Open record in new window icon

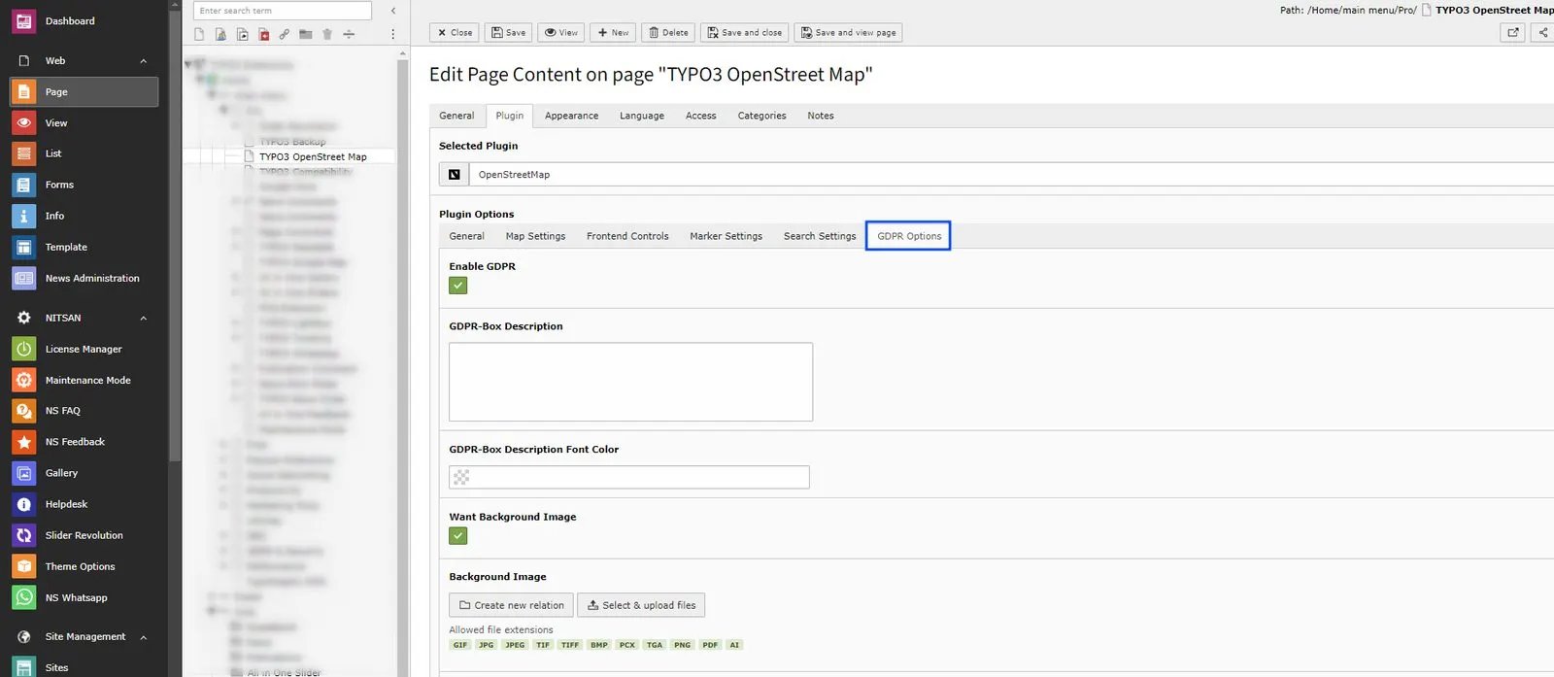1513,32
